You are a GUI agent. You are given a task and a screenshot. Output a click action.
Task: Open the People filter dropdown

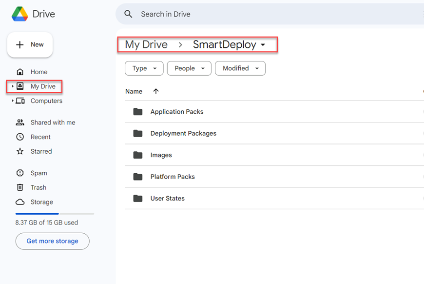click(x=189, y=68)
